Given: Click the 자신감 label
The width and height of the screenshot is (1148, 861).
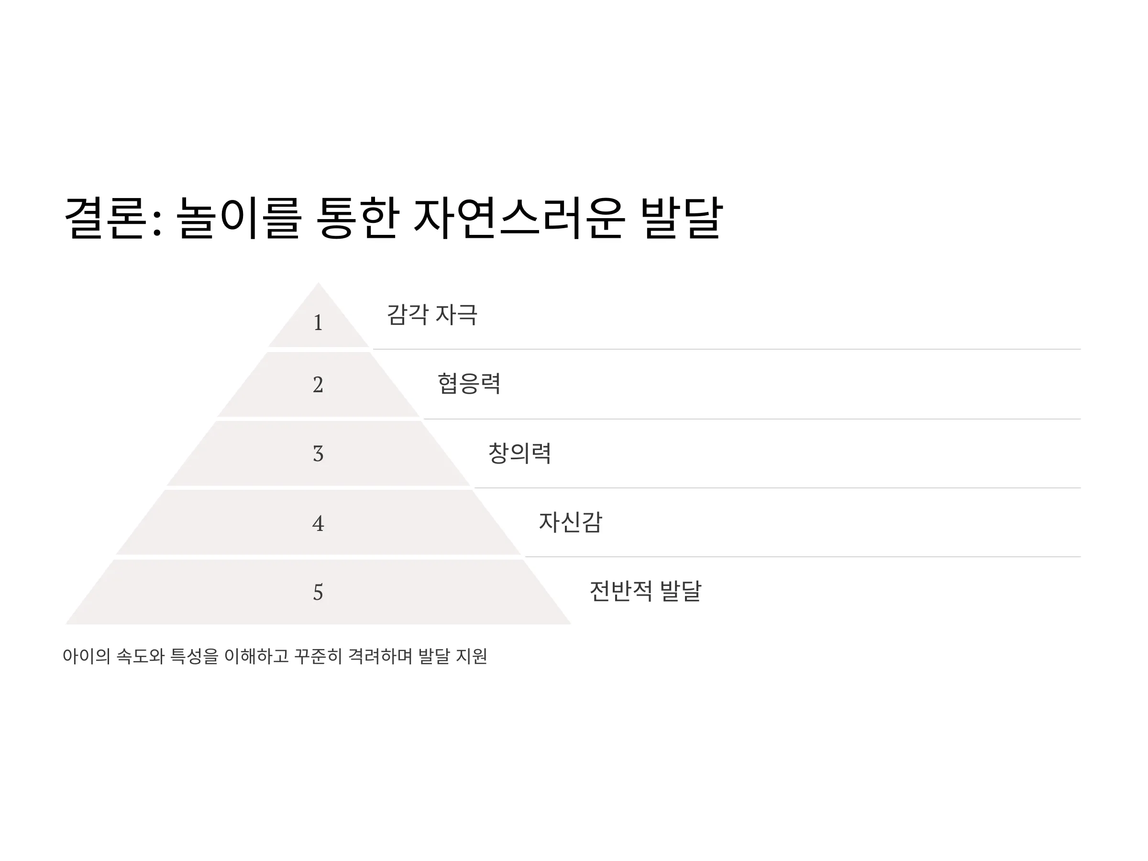Looking at the screenshot, I should point(570,522).
